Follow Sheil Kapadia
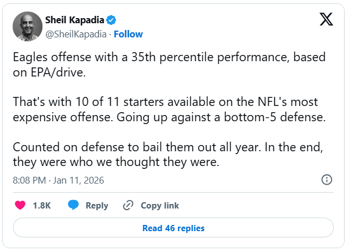 click(128, 34)
